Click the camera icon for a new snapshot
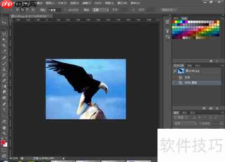The image size is (225, 162). (x=211, y=108)
